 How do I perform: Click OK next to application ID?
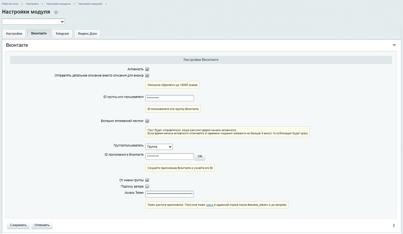pyautogui.click(x=200, y=157)
